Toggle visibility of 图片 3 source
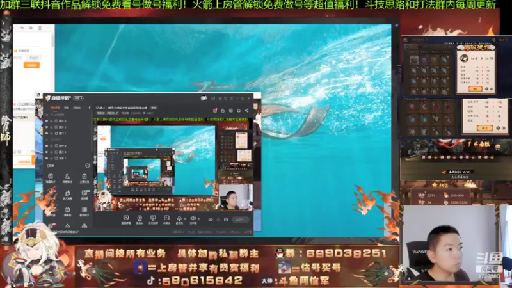 point(46,152)
